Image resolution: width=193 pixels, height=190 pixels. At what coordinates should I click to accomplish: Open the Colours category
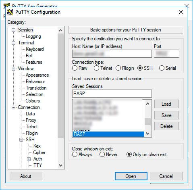click(33, 101)
